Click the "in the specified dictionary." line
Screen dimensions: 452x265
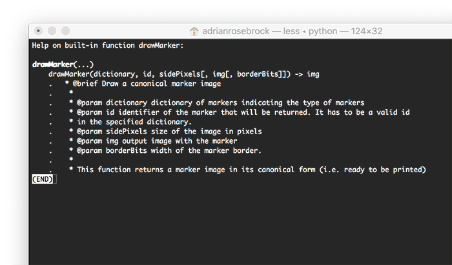(x=134, y=122)
